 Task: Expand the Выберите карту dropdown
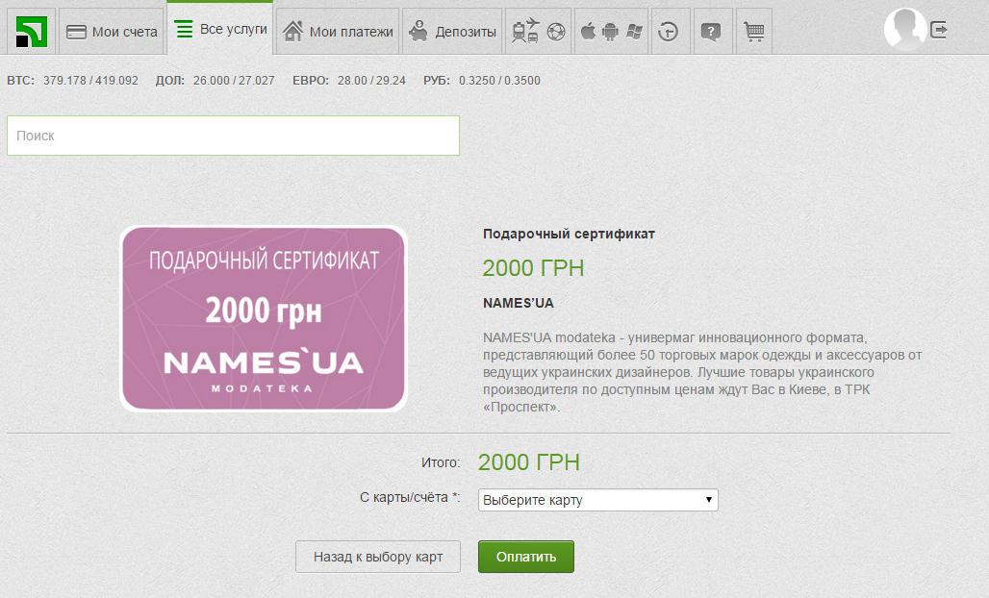point(597,500)
